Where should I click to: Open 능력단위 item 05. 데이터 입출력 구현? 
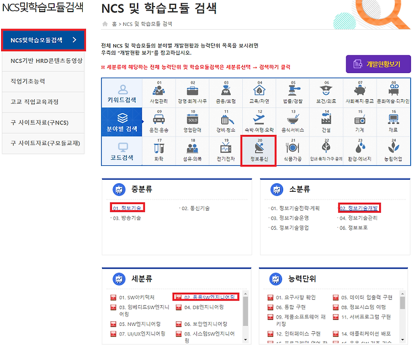pos(367,297)
